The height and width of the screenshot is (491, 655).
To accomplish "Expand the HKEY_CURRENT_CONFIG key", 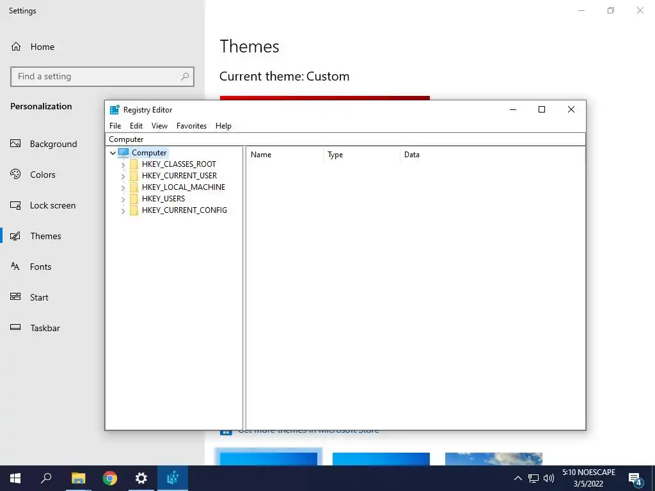I will click(x=123, y=210).
